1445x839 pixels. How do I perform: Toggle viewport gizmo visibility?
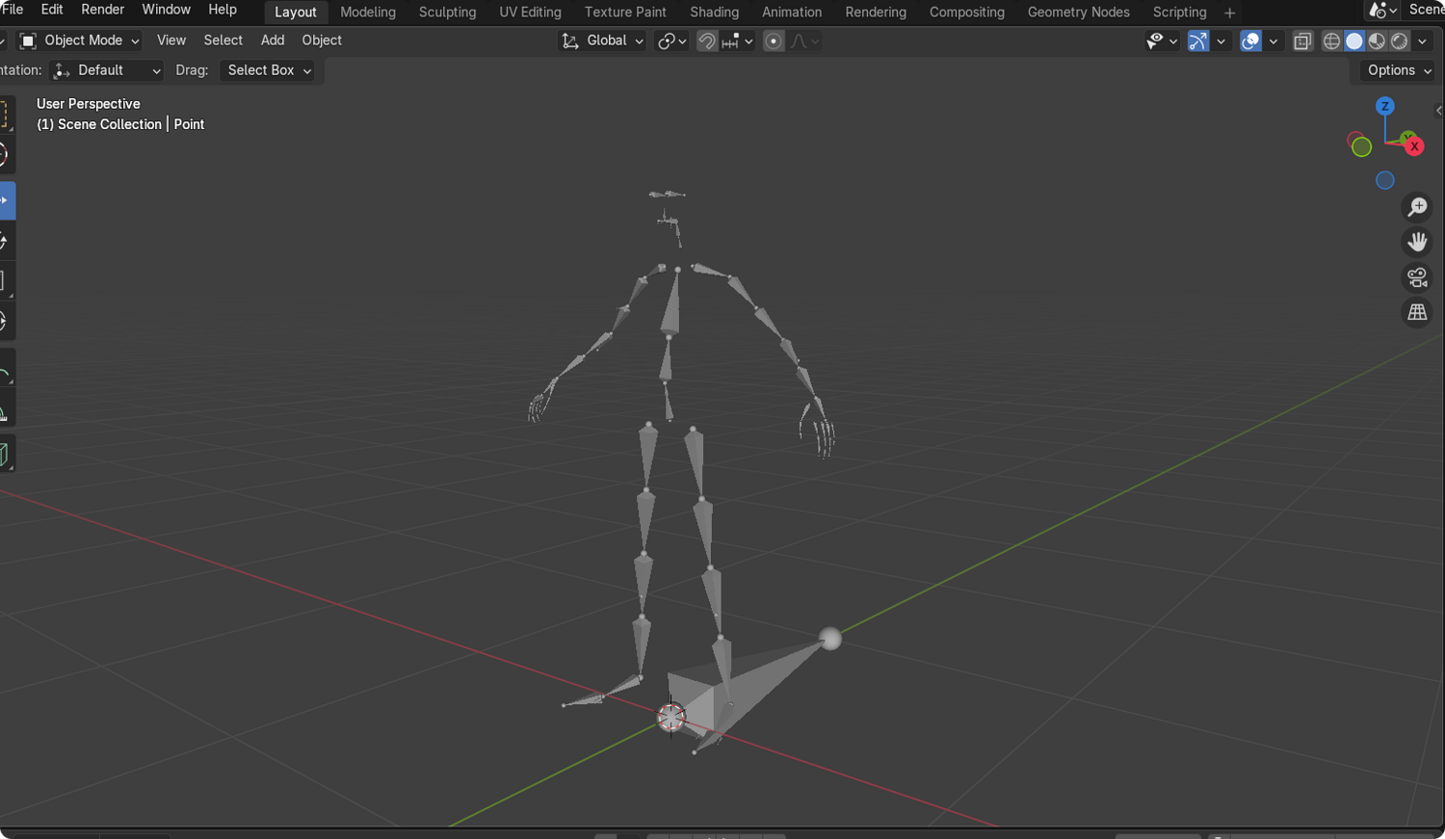(1198, 40)
